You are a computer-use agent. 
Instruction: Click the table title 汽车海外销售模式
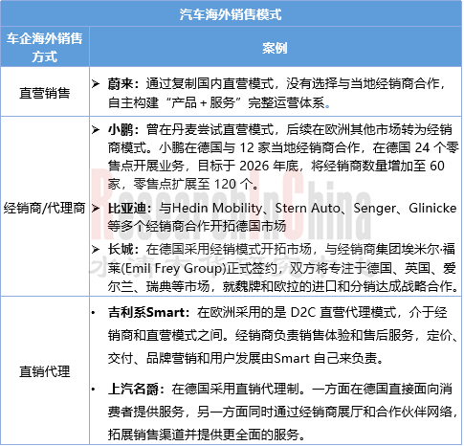point(231,14)
